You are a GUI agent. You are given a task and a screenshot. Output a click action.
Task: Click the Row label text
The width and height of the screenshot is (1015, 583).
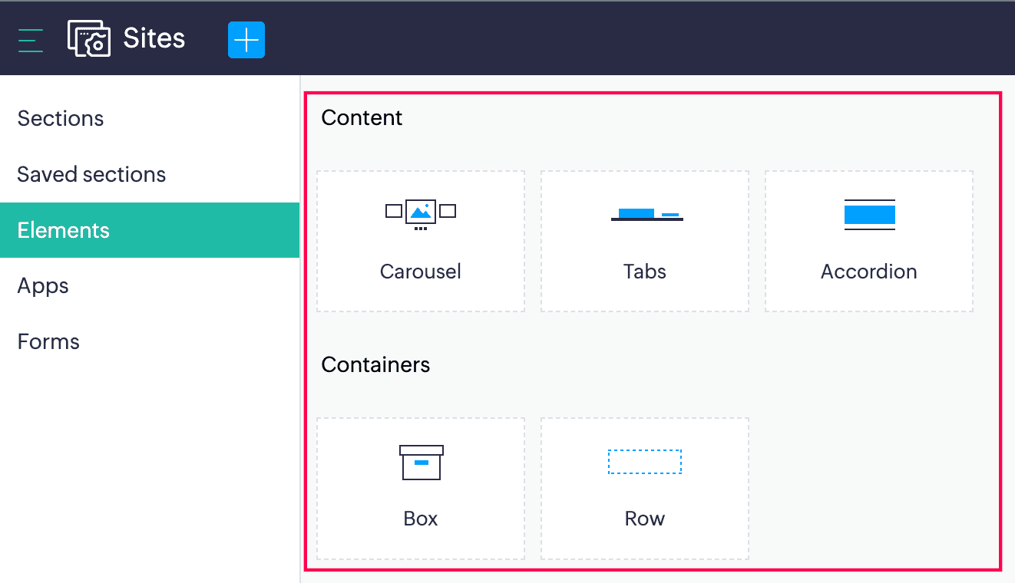click(x=645, y=519)
